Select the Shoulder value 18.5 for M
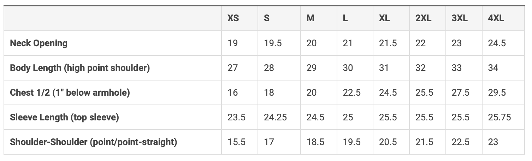 pyautogui.click(x=315, y=142)
